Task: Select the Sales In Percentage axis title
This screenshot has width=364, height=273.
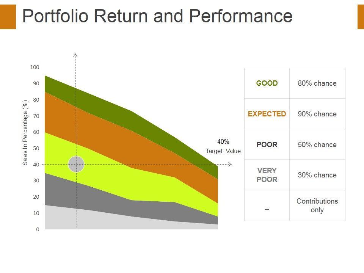Action: [x=25, y=133]
